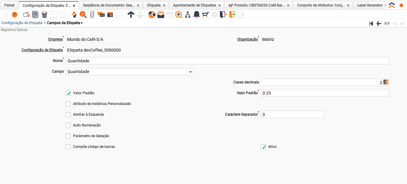This screenshot has height=184, width=407.
Task: Open the orange Help icon in the toolbar
Action: coord(15,15)
